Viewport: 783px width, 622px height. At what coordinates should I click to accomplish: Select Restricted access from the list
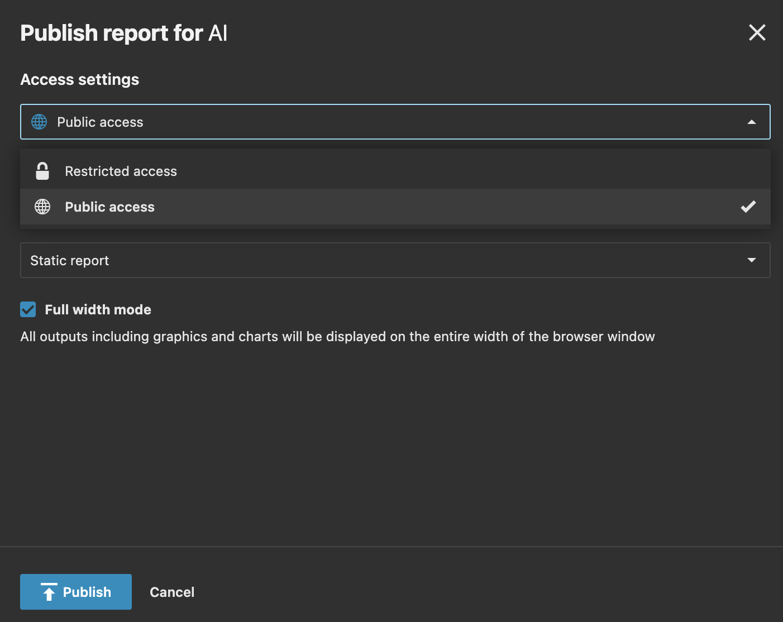click(x=121, y=171)
